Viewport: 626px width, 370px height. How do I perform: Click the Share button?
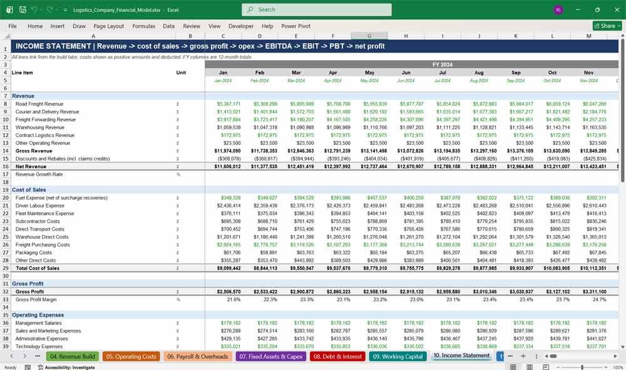click(x=607, y=26)
